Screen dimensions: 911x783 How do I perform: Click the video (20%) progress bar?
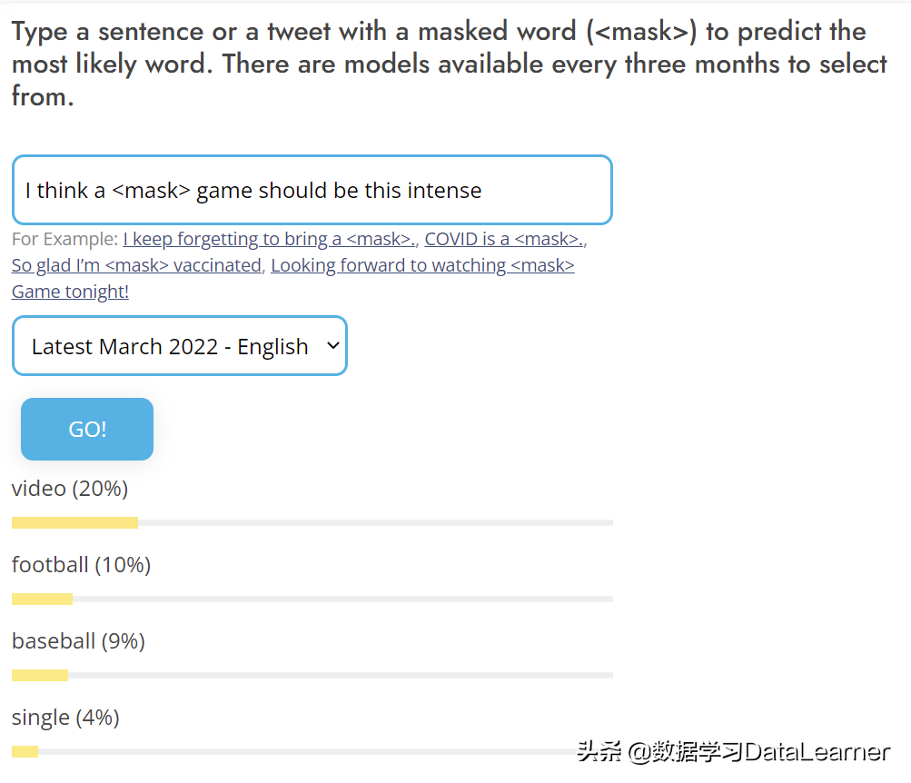(312, 521)
